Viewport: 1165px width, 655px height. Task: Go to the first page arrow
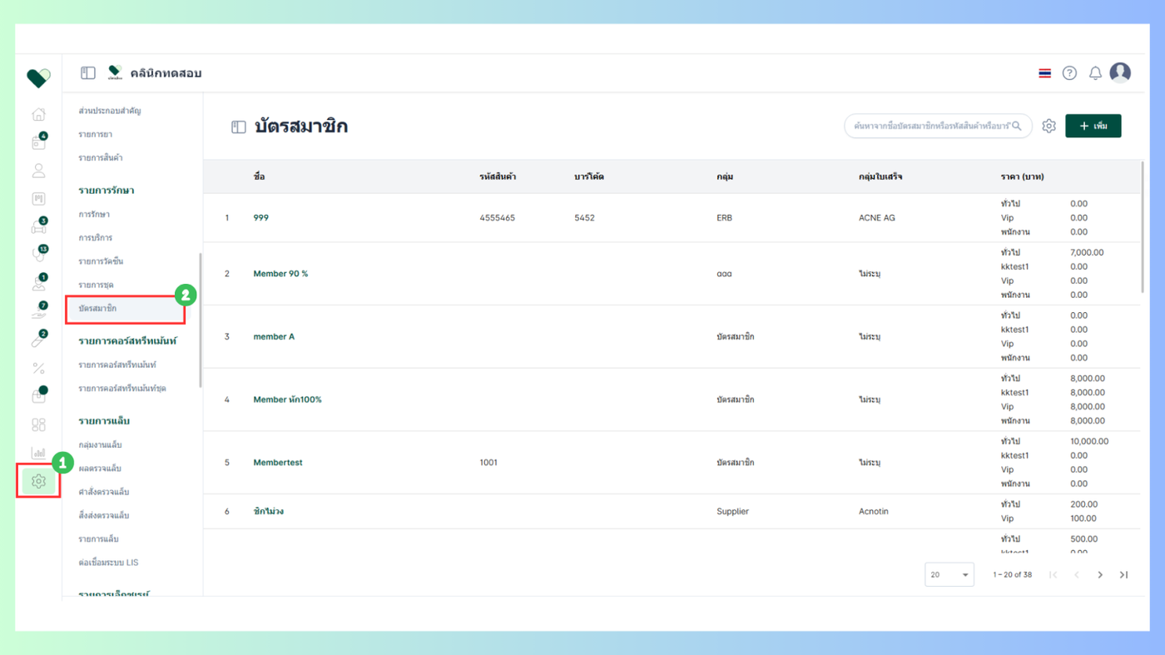point(1053,575)
